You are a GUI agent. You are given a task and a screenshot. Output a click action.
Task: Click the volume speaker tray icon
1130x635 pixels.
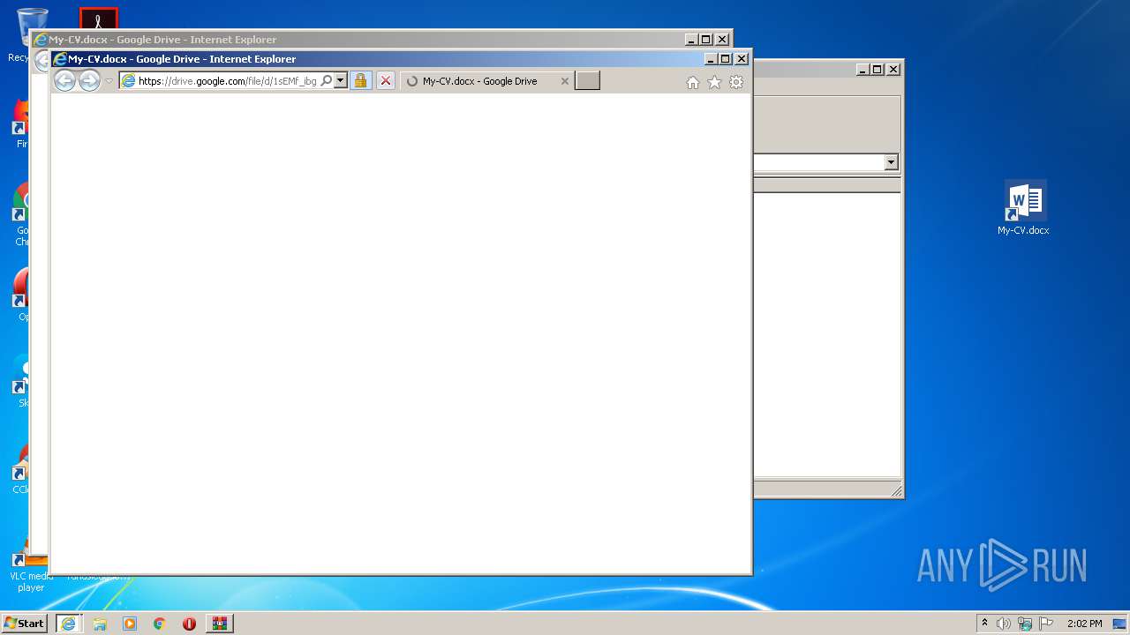[x=1003, y=624]
